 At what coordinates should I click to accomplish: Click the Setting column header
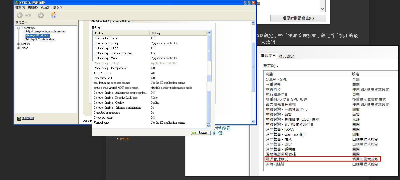tap(178, 33)
